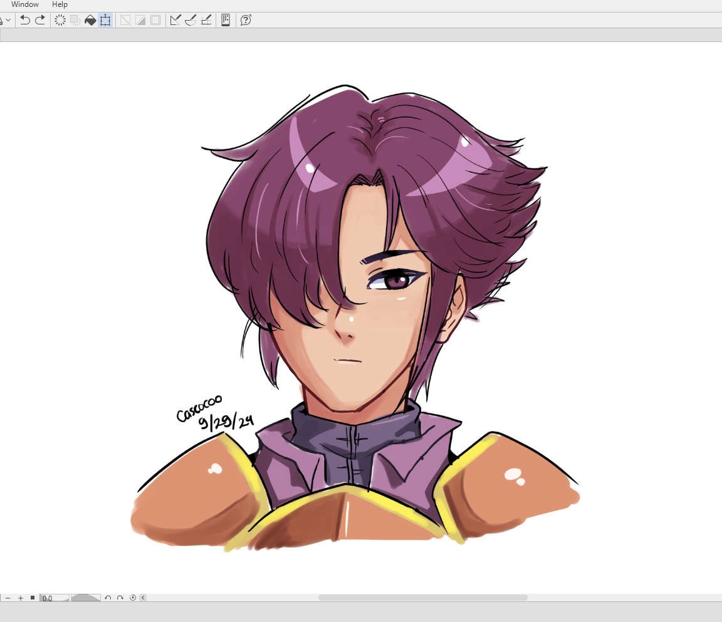Click the Zoom In plus button
Viewport: 722px width, 622px height.
click(20, 598)
